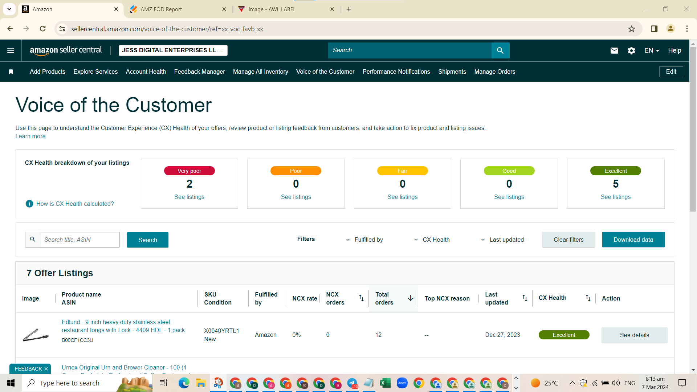The image size is (697, 392).
Task: Open Windows Start menu
Action: [x=11, y=383]
